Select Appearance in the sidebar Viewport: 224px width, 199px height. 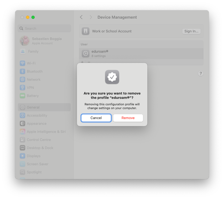coord(37,123)
